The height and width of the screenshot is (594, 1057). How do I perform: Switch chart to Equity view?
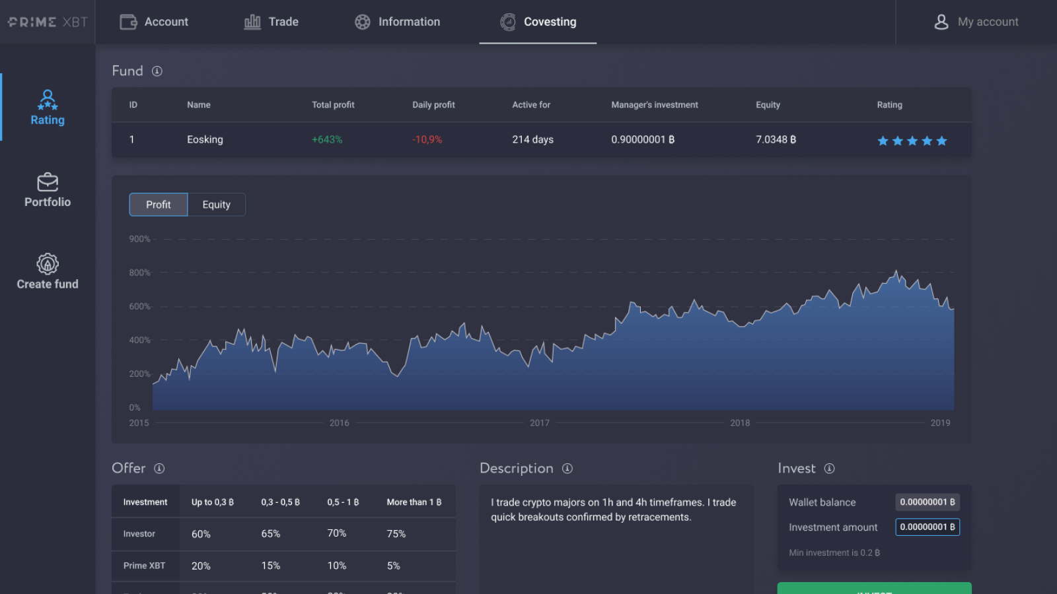pyautogui.click(x=217, y=205)
